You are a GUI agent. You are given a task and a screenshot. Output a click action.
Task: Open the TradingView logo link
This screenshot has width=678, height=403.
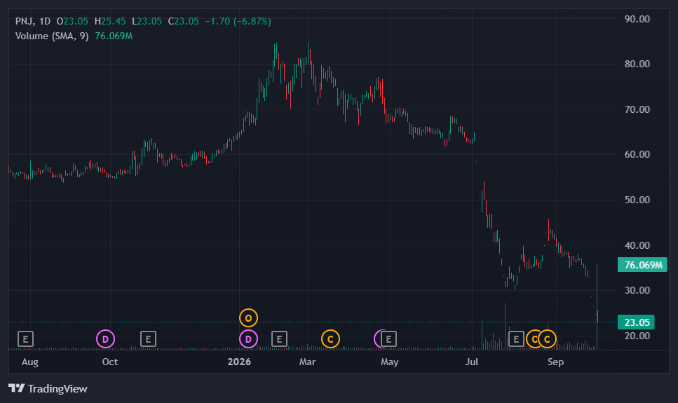48,389
